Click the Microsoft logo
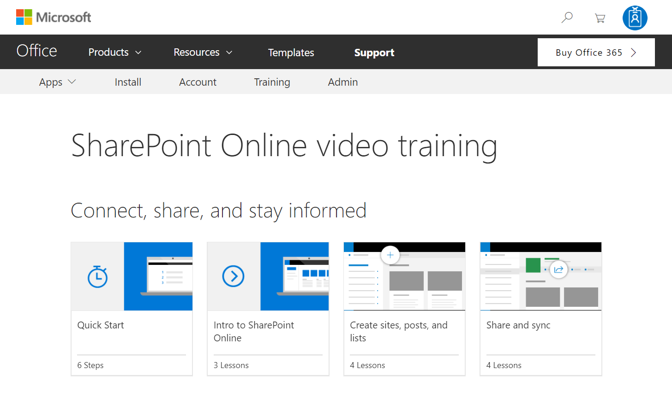672x398 pixels. tap(54, 17)
